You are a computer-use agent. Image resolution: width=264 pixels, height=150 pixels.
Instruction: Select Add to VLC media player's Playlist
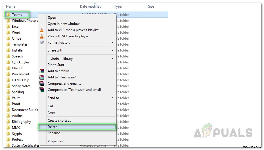73,30
